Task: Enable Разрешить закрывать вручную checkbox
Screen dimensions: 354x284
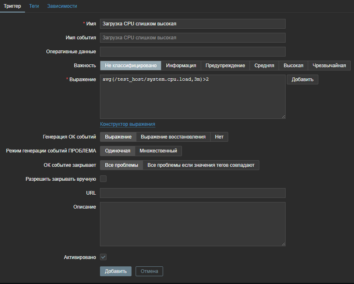Action: 103,179
